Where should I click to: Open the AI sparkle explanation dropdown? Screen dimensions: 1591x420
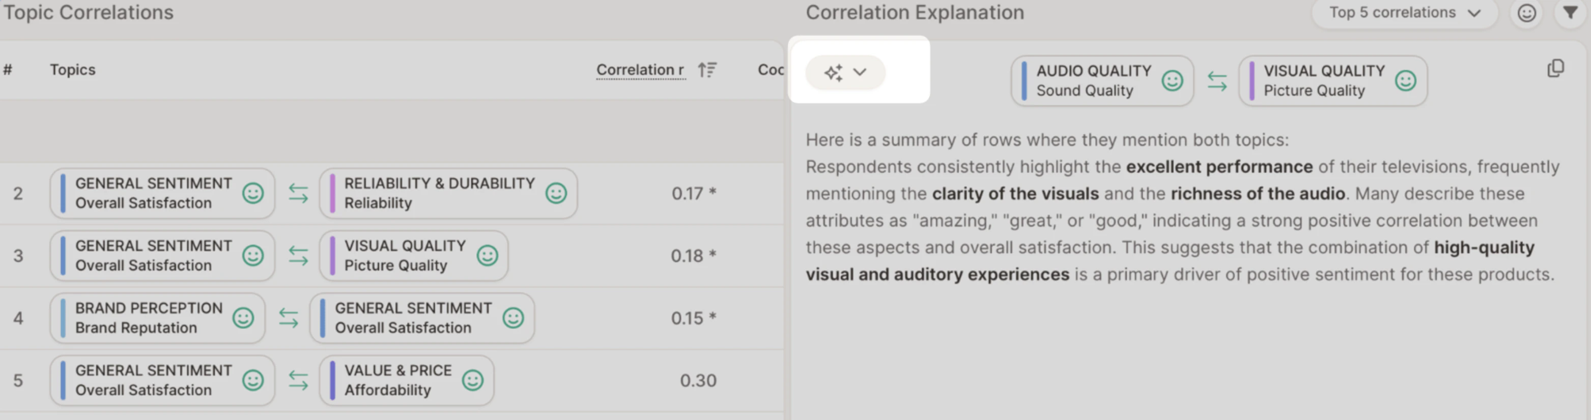click(x=845, y=72)
